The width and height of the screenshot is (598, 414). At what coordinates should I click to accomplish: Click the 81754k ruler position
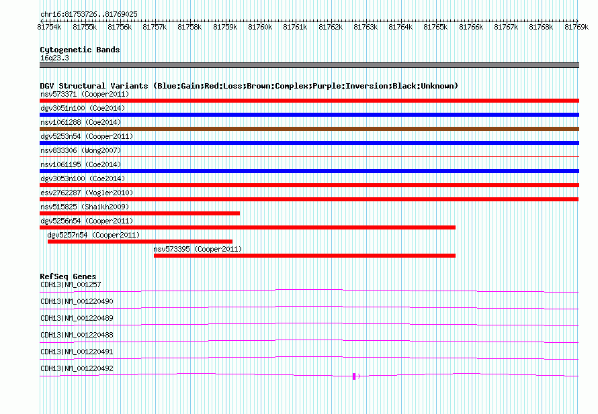coord(49,27)
